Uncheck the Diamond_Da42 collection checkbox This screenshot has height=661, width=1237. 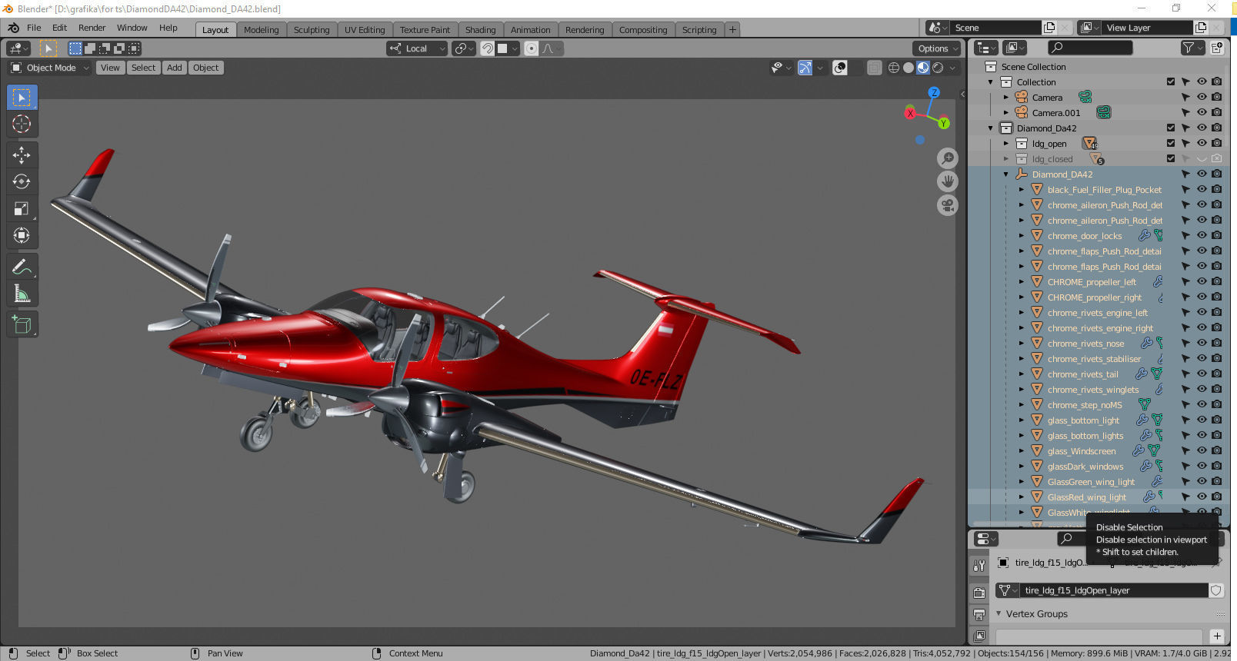pyautogui.click(x=1171, y=128)
